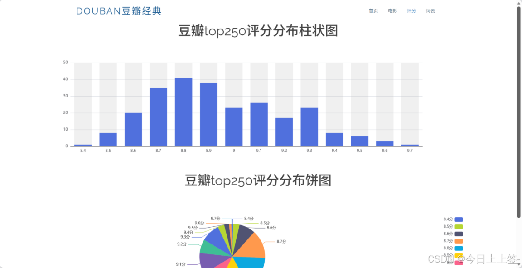Click the 8.4分 label above the pie
Viewport: 522px width, 268px height.
click(249, 219)
